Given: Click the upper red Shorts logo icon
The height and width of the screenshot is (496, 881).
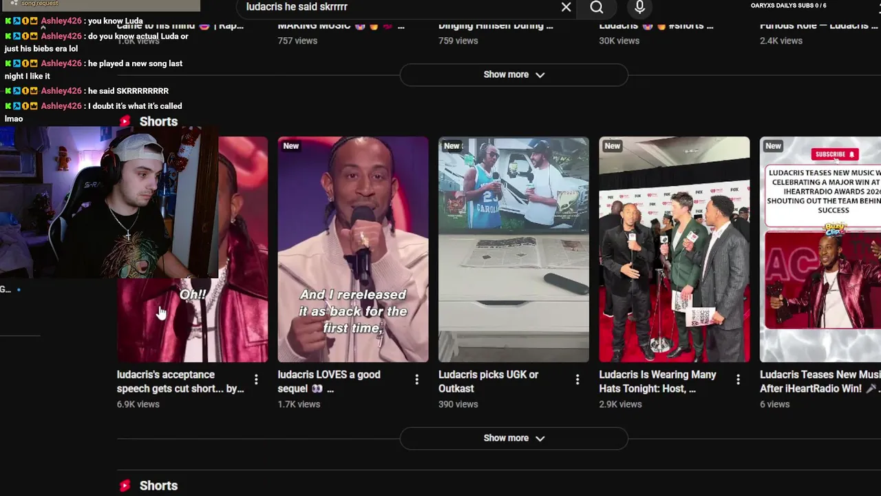Looking at the screenshot, I should (125, 121).
